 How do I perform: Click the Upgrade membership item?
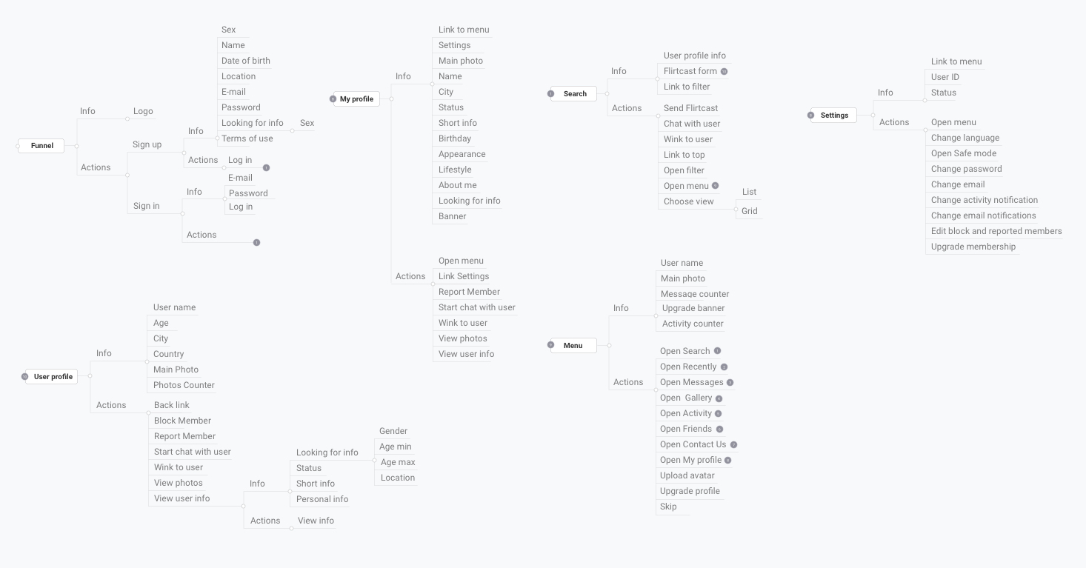973,247
